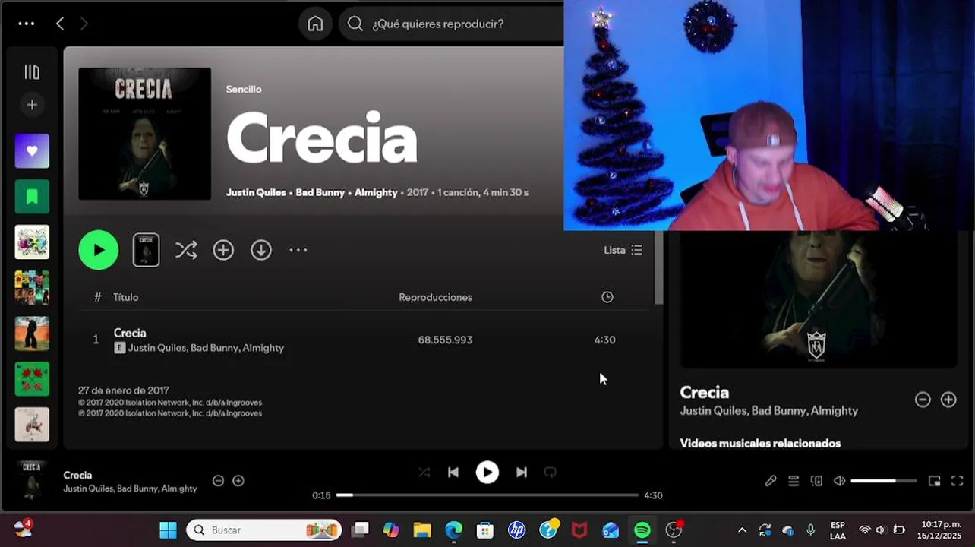Open the Windows Start menu
975x547 pixels.
(x=168, y=530)
